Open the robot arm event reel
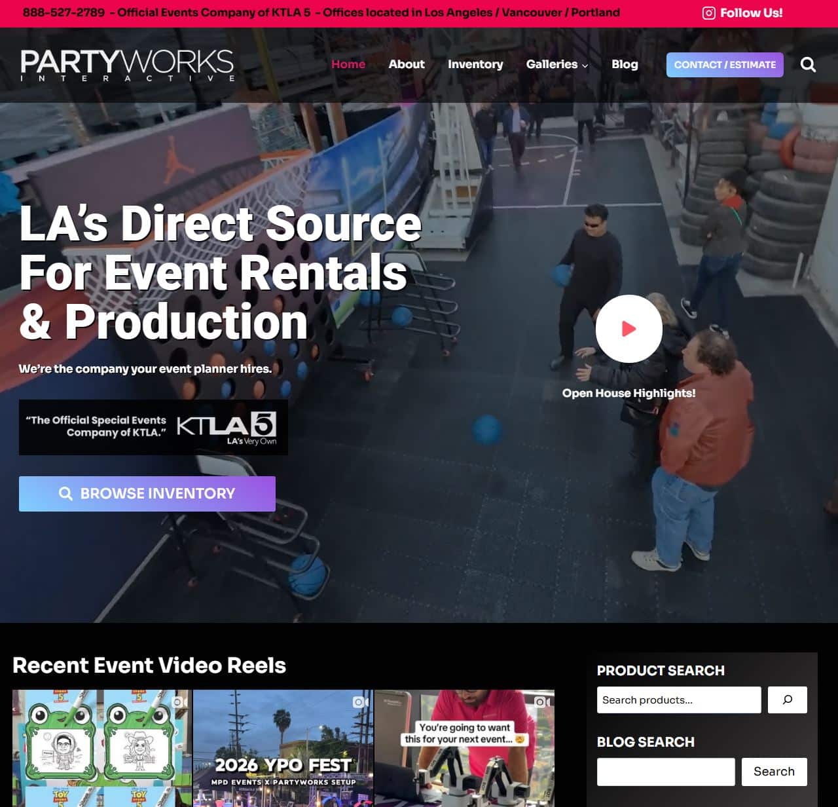 [464, 748]
